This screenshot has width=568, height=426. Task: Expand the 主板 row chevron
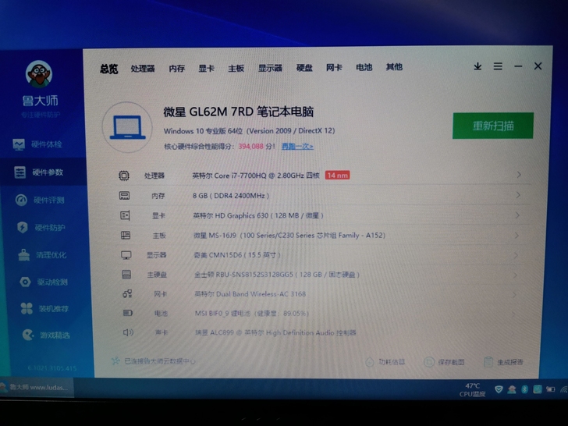pos(517,236)
